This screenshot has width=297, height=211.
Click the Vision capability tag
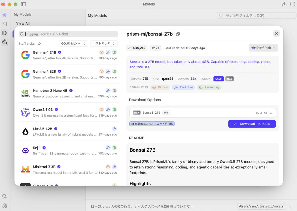(160, 87)
